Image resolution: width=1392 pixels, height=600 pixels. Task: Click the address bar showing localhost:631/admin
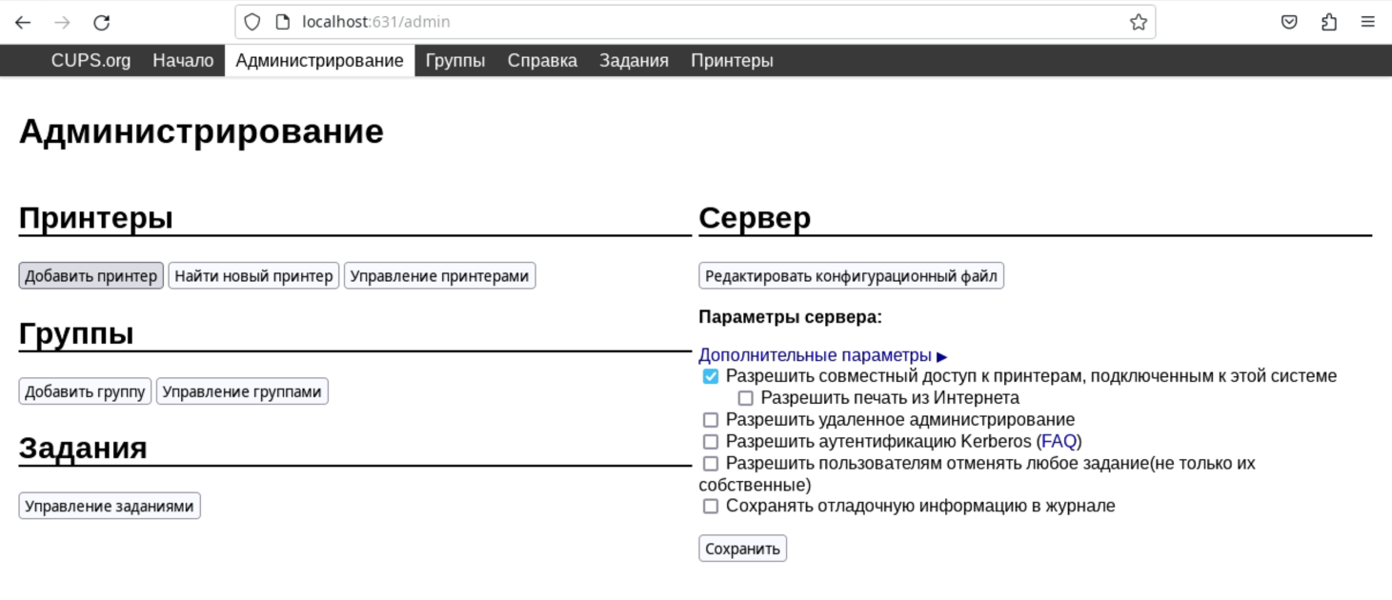pos(667,22)
